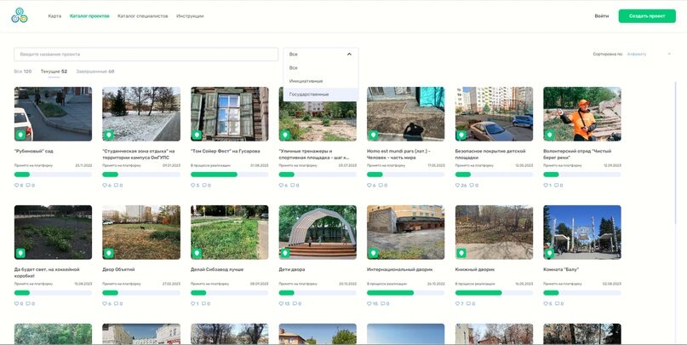The height and width of the screenshot is (345, 687).
Task: Open the Карта menu item
Action: [54, 16]
